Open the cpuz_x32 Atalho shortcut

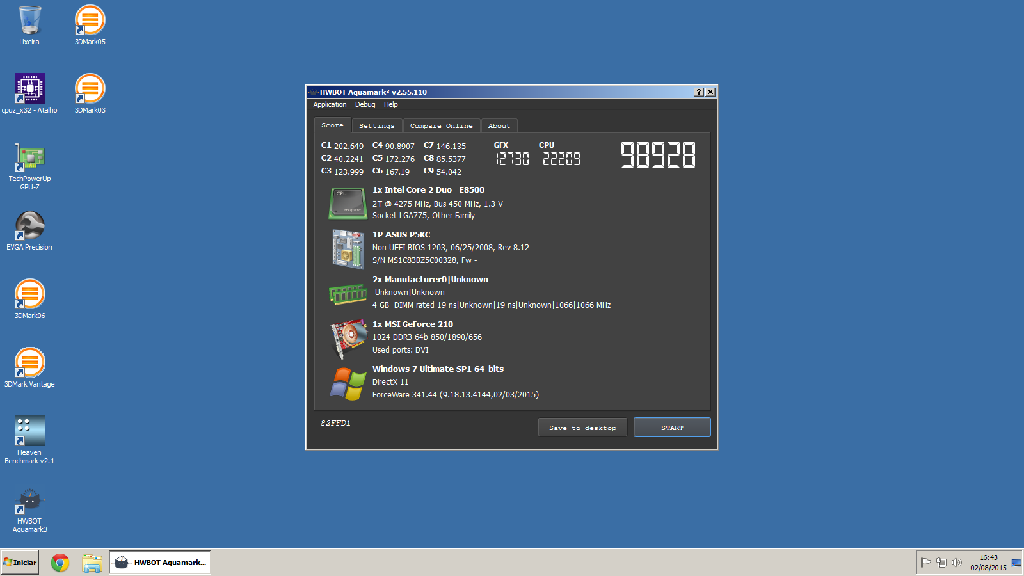29,93
